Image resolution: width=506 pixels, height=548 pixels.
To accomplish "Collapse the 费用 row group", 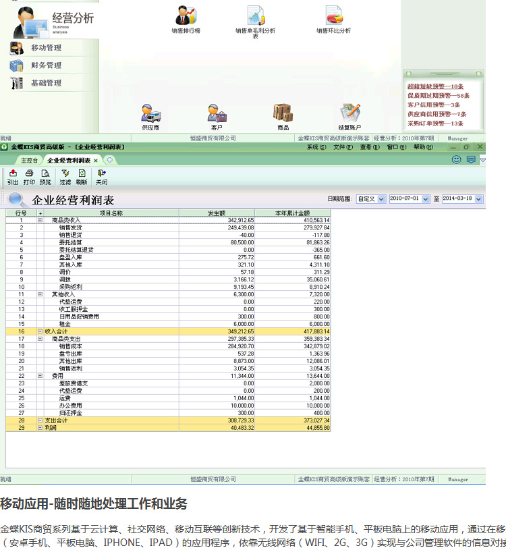I will [40, 376].
